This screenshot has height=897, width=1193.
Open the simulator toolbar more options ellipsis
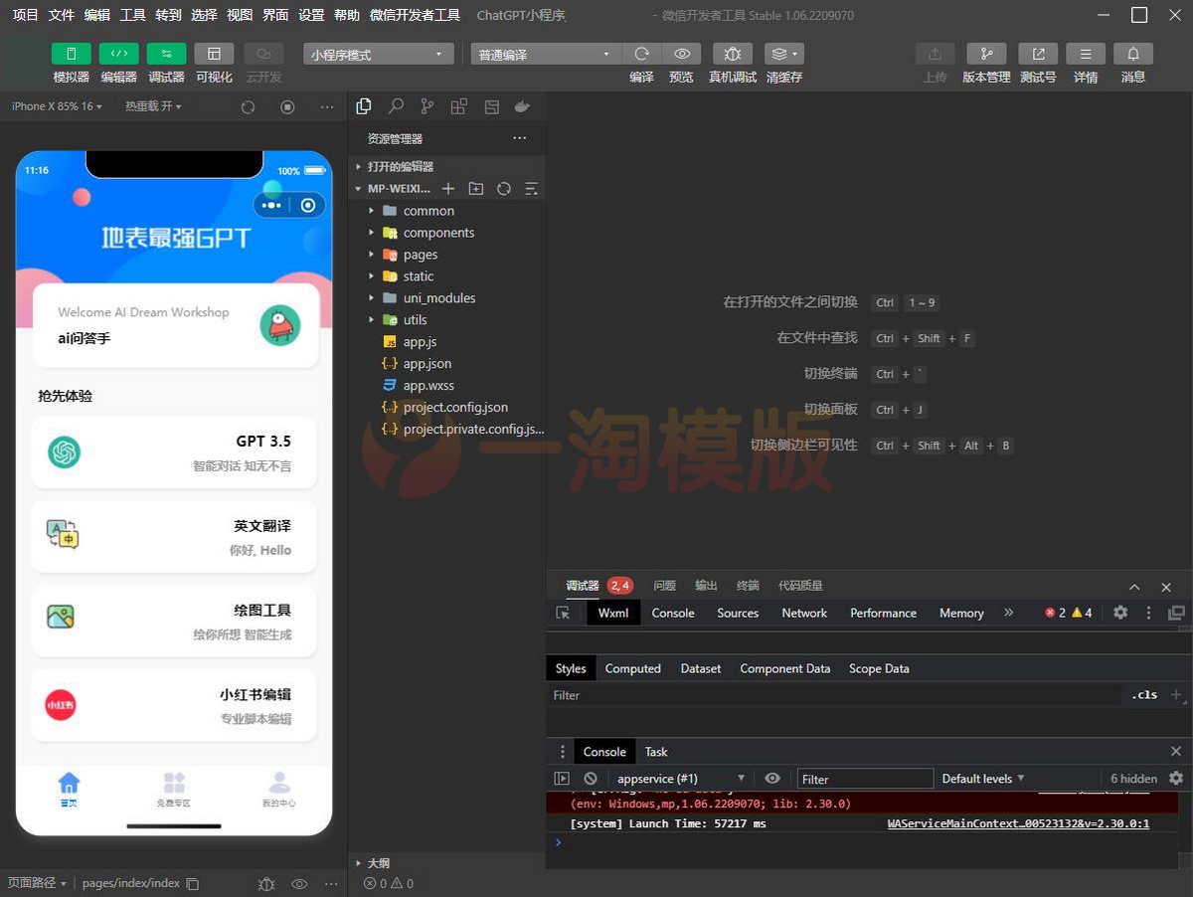click(x=327, y=107)
